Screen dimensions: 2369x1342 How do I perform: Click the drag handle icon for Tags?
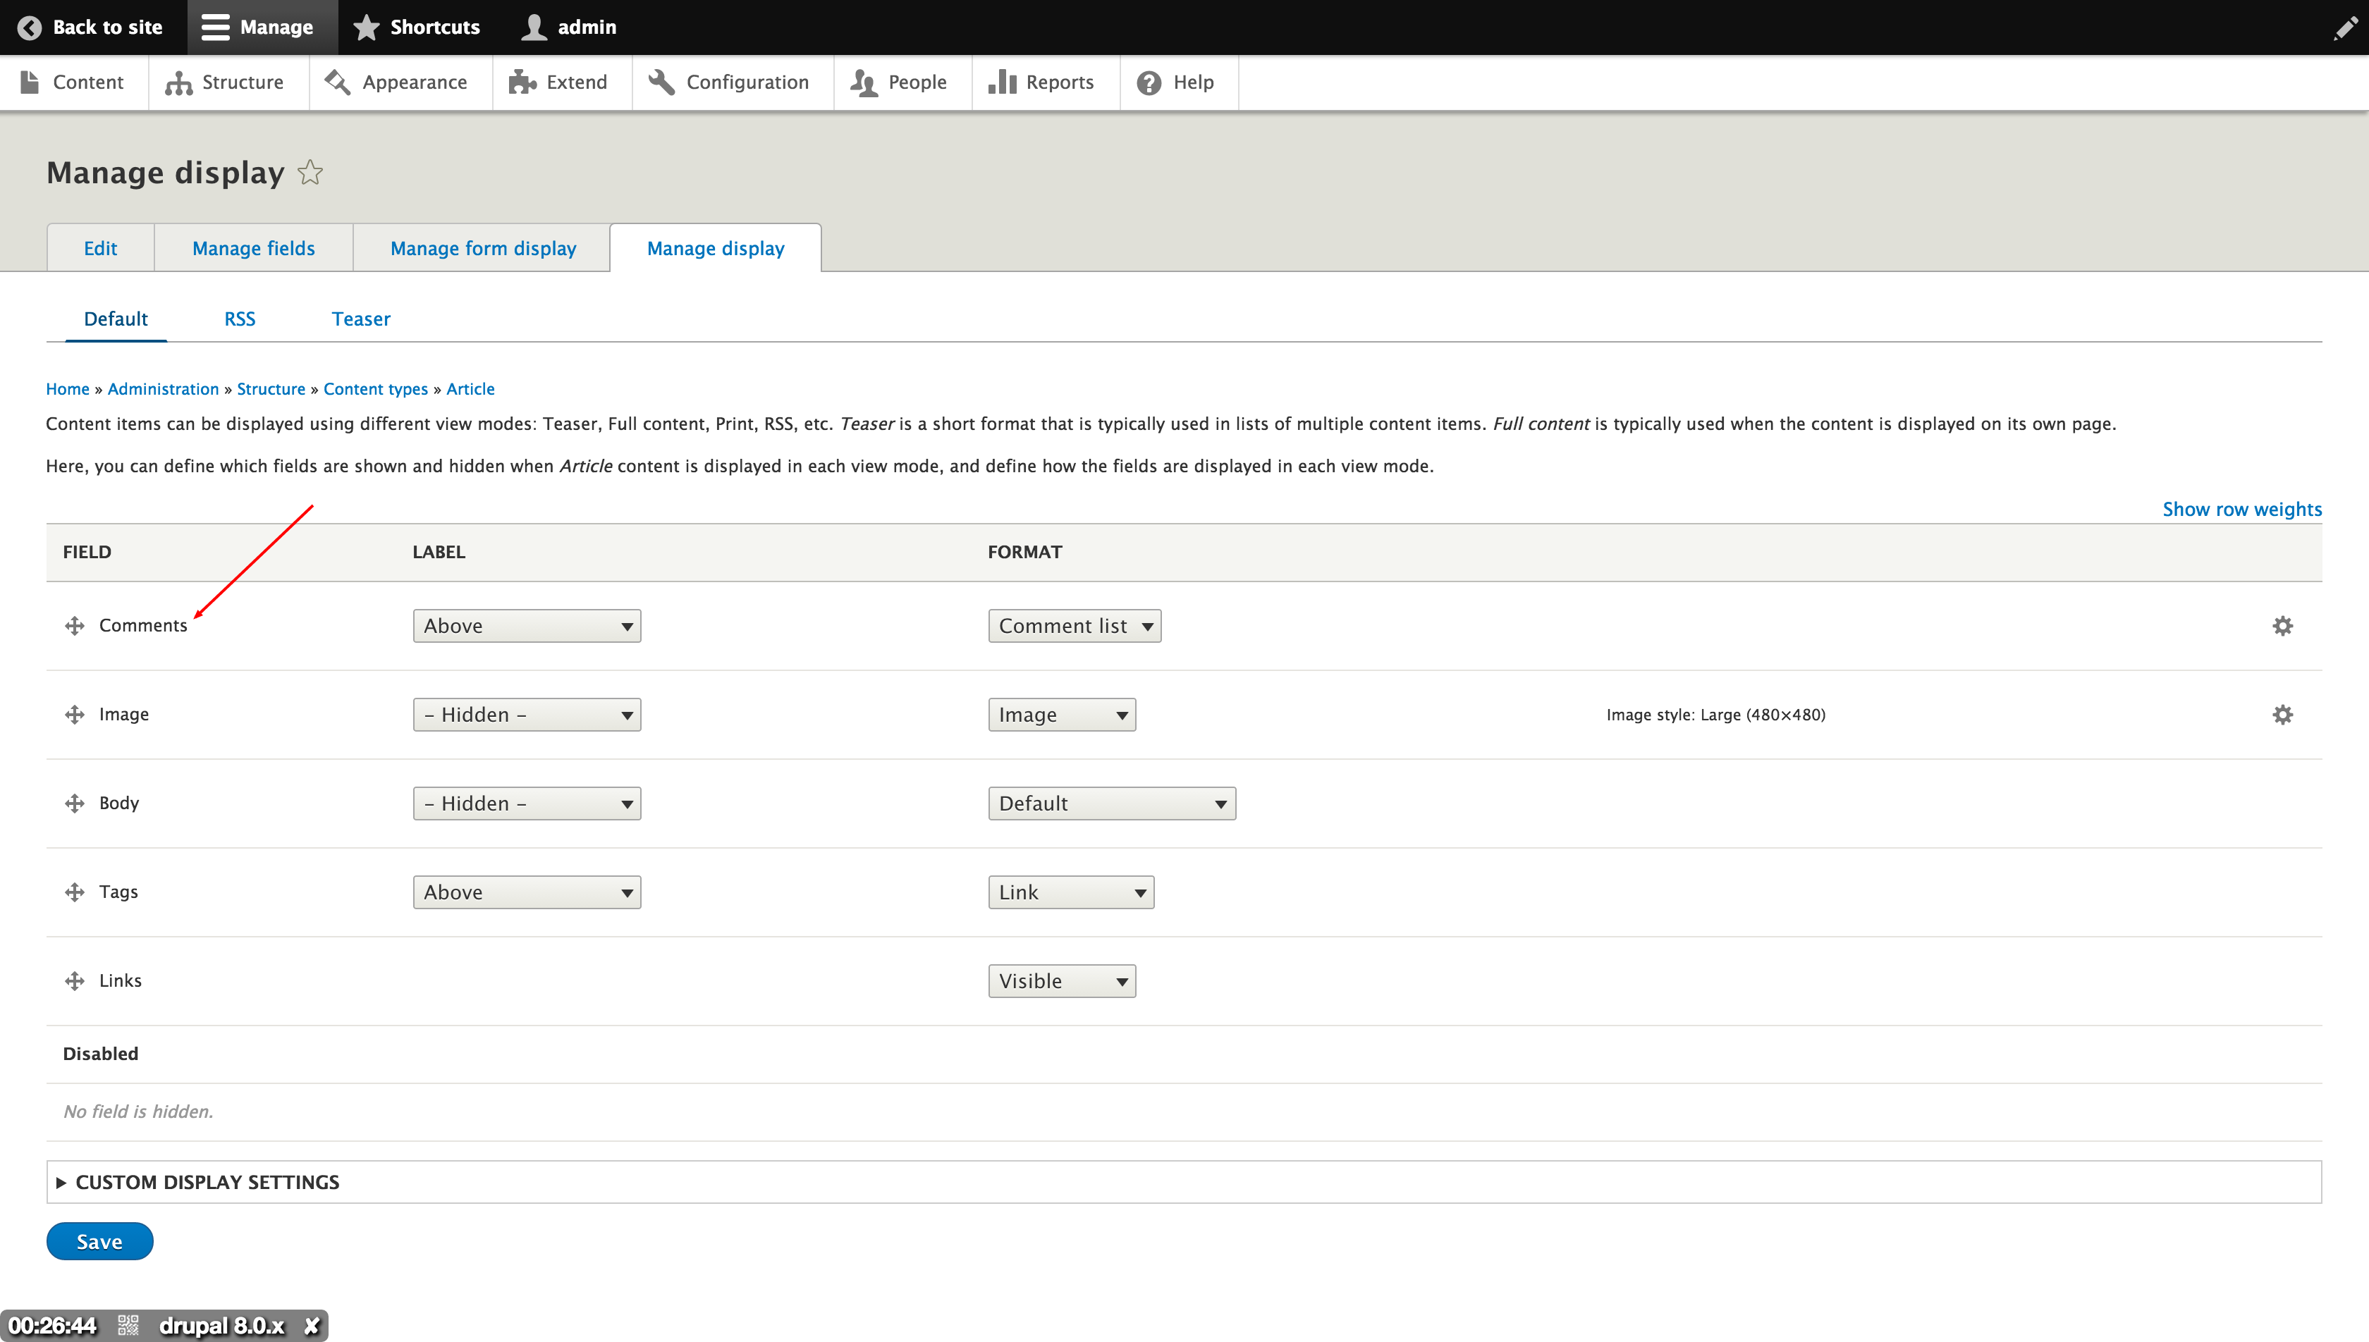pyautogui.click(x=75, y=892)
